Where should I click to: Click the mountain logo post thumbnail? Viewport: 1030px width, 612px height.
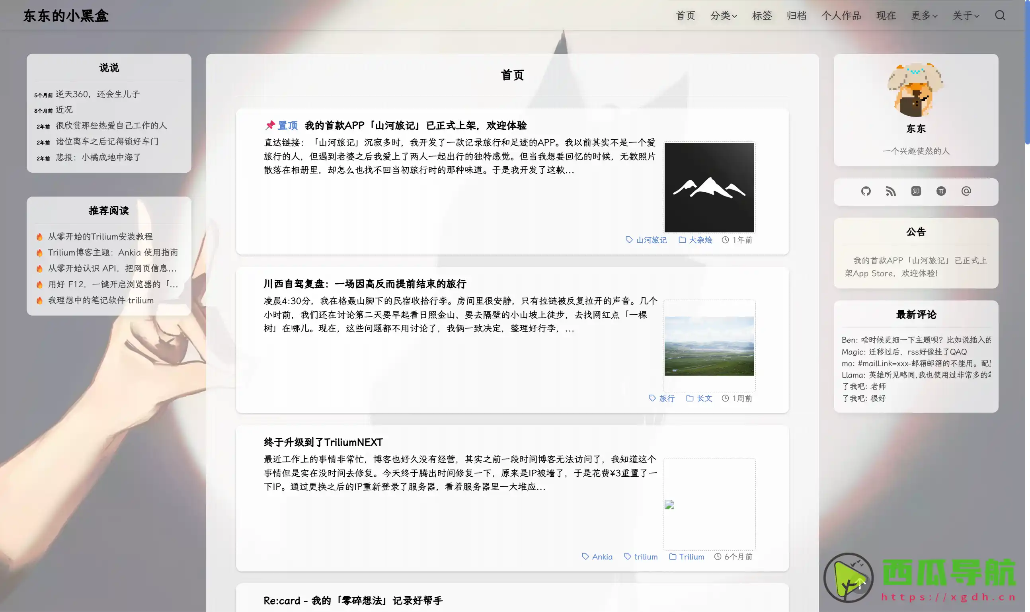(709, 188)
